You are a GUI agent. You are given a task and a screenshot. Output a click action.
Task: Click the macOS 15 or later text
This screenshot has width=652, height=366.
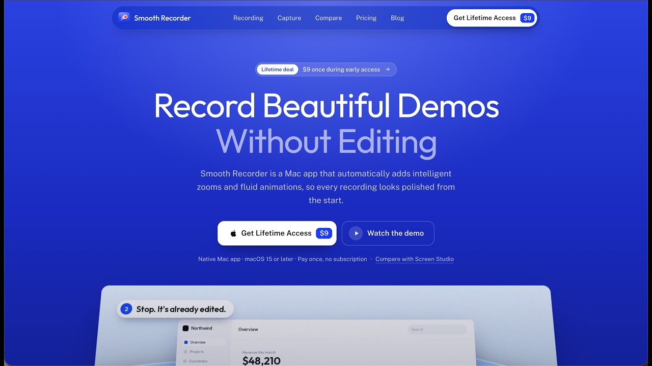269,259
